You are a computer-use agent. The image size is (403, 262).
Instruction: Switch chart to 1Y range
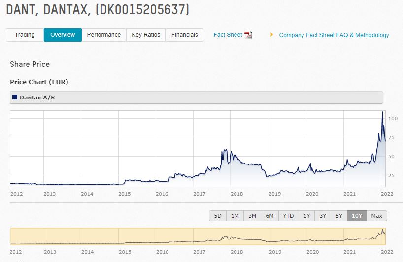point(306,216)
